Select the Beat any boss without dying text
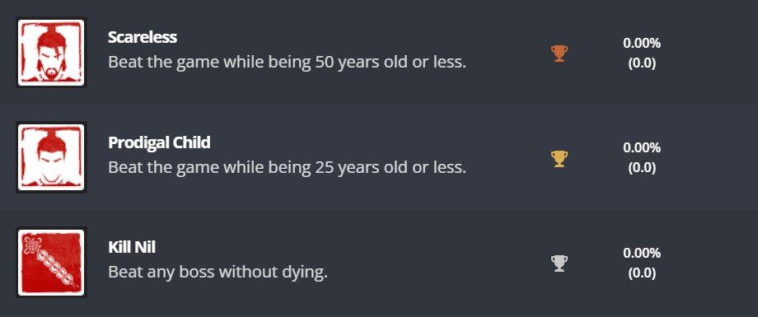 pyautogui.click(x=218, y=273)
